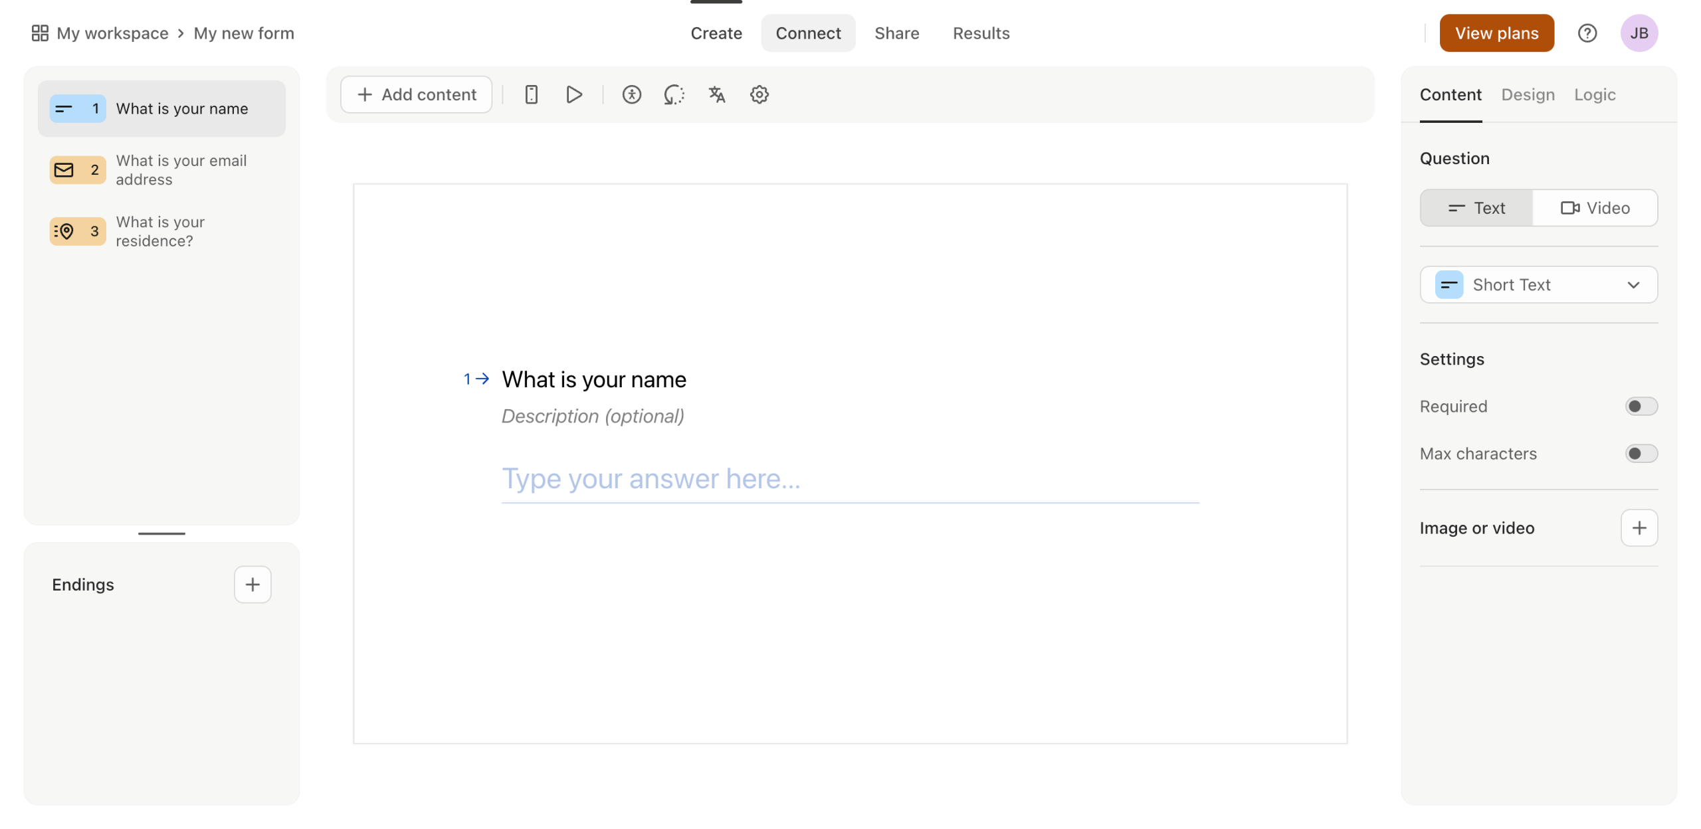This screenshot has height=829, width=1701.
Task: Click the workspace grid icon
Action: 40,33
